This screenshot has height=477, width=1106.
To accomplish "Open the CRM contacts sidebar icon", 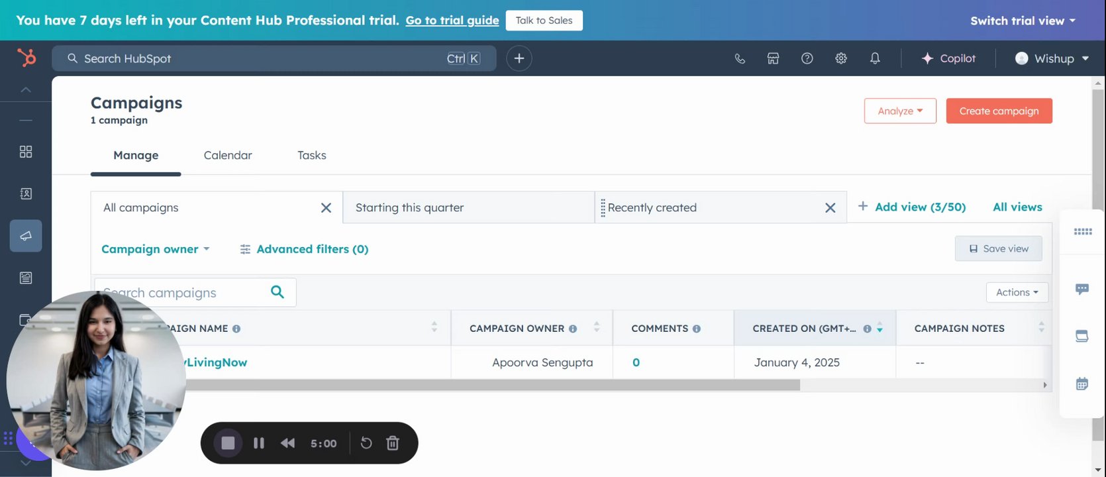I will tap(26, 193).
